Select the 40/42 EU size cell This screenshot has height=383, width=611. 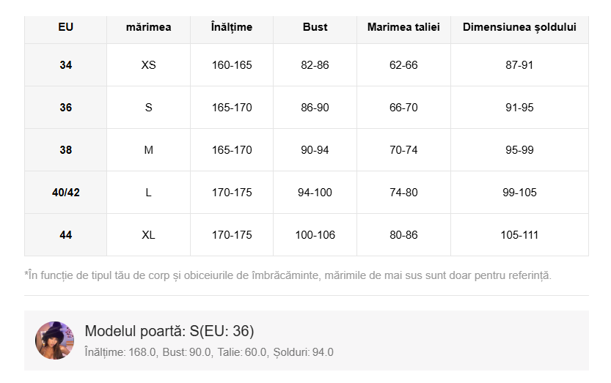click(x=66, y=193)
